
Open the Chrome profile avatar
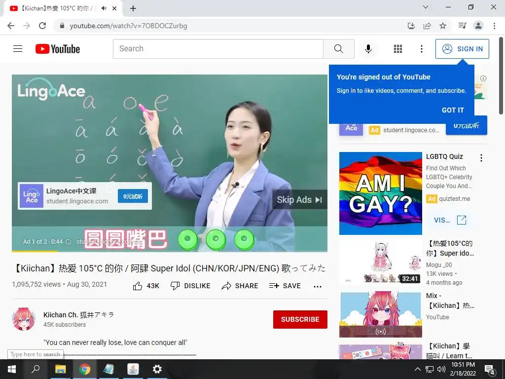pos(478,26)
